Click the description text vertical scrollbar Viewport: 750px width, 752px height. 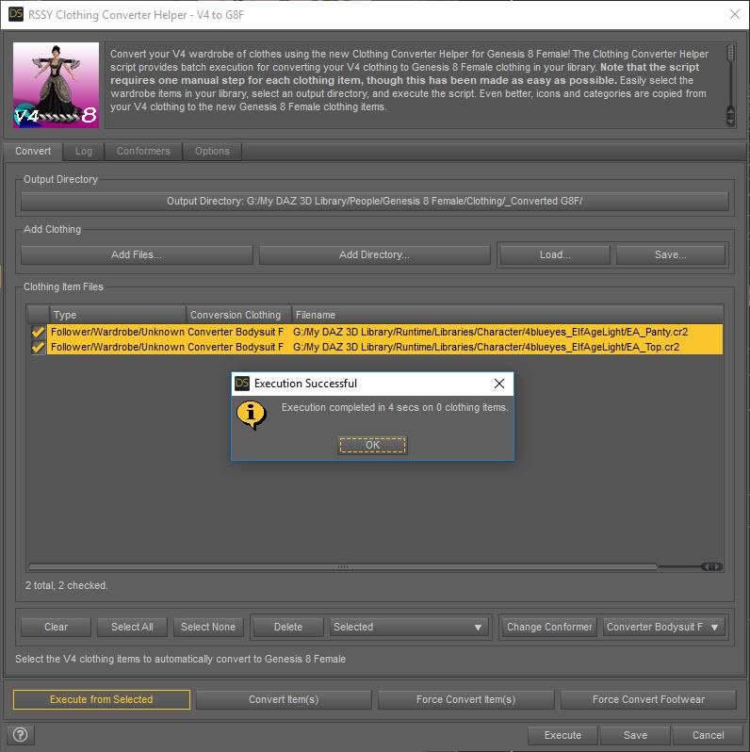[x=730, y=85]
